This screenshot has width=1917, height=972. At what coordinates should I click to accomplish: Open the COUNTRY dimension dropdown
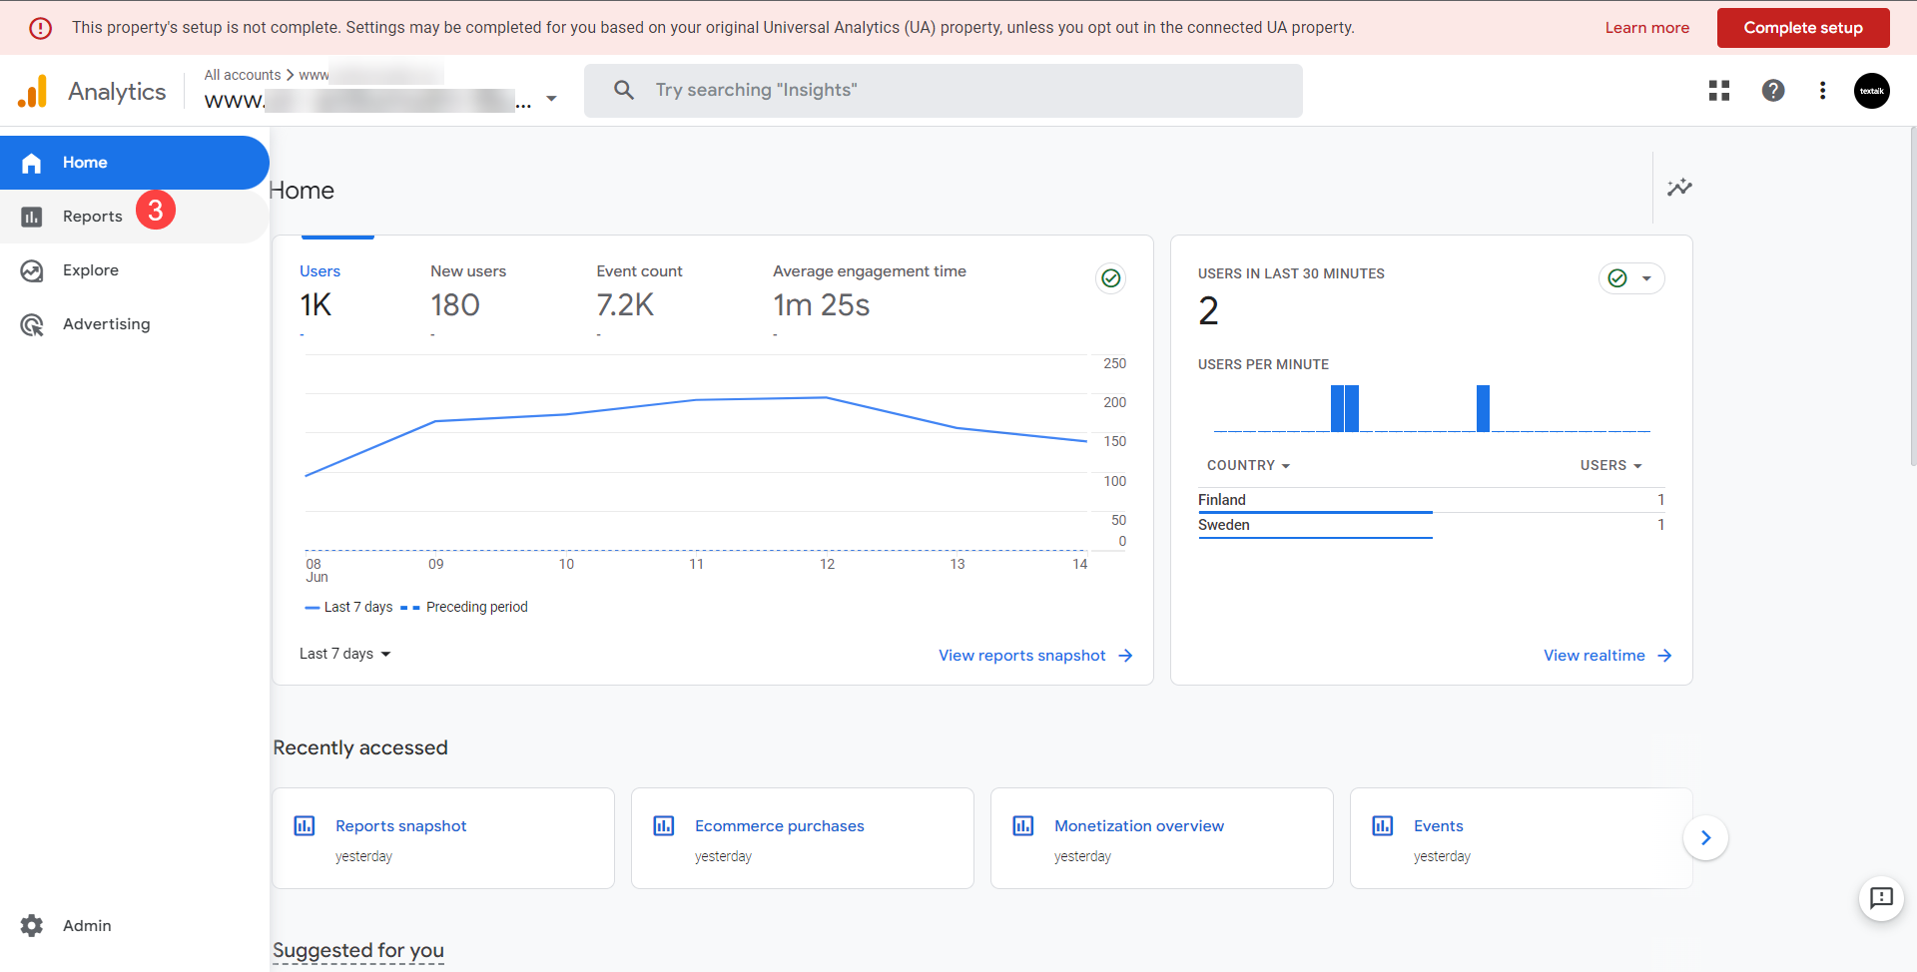click(x=1248, y=466)
